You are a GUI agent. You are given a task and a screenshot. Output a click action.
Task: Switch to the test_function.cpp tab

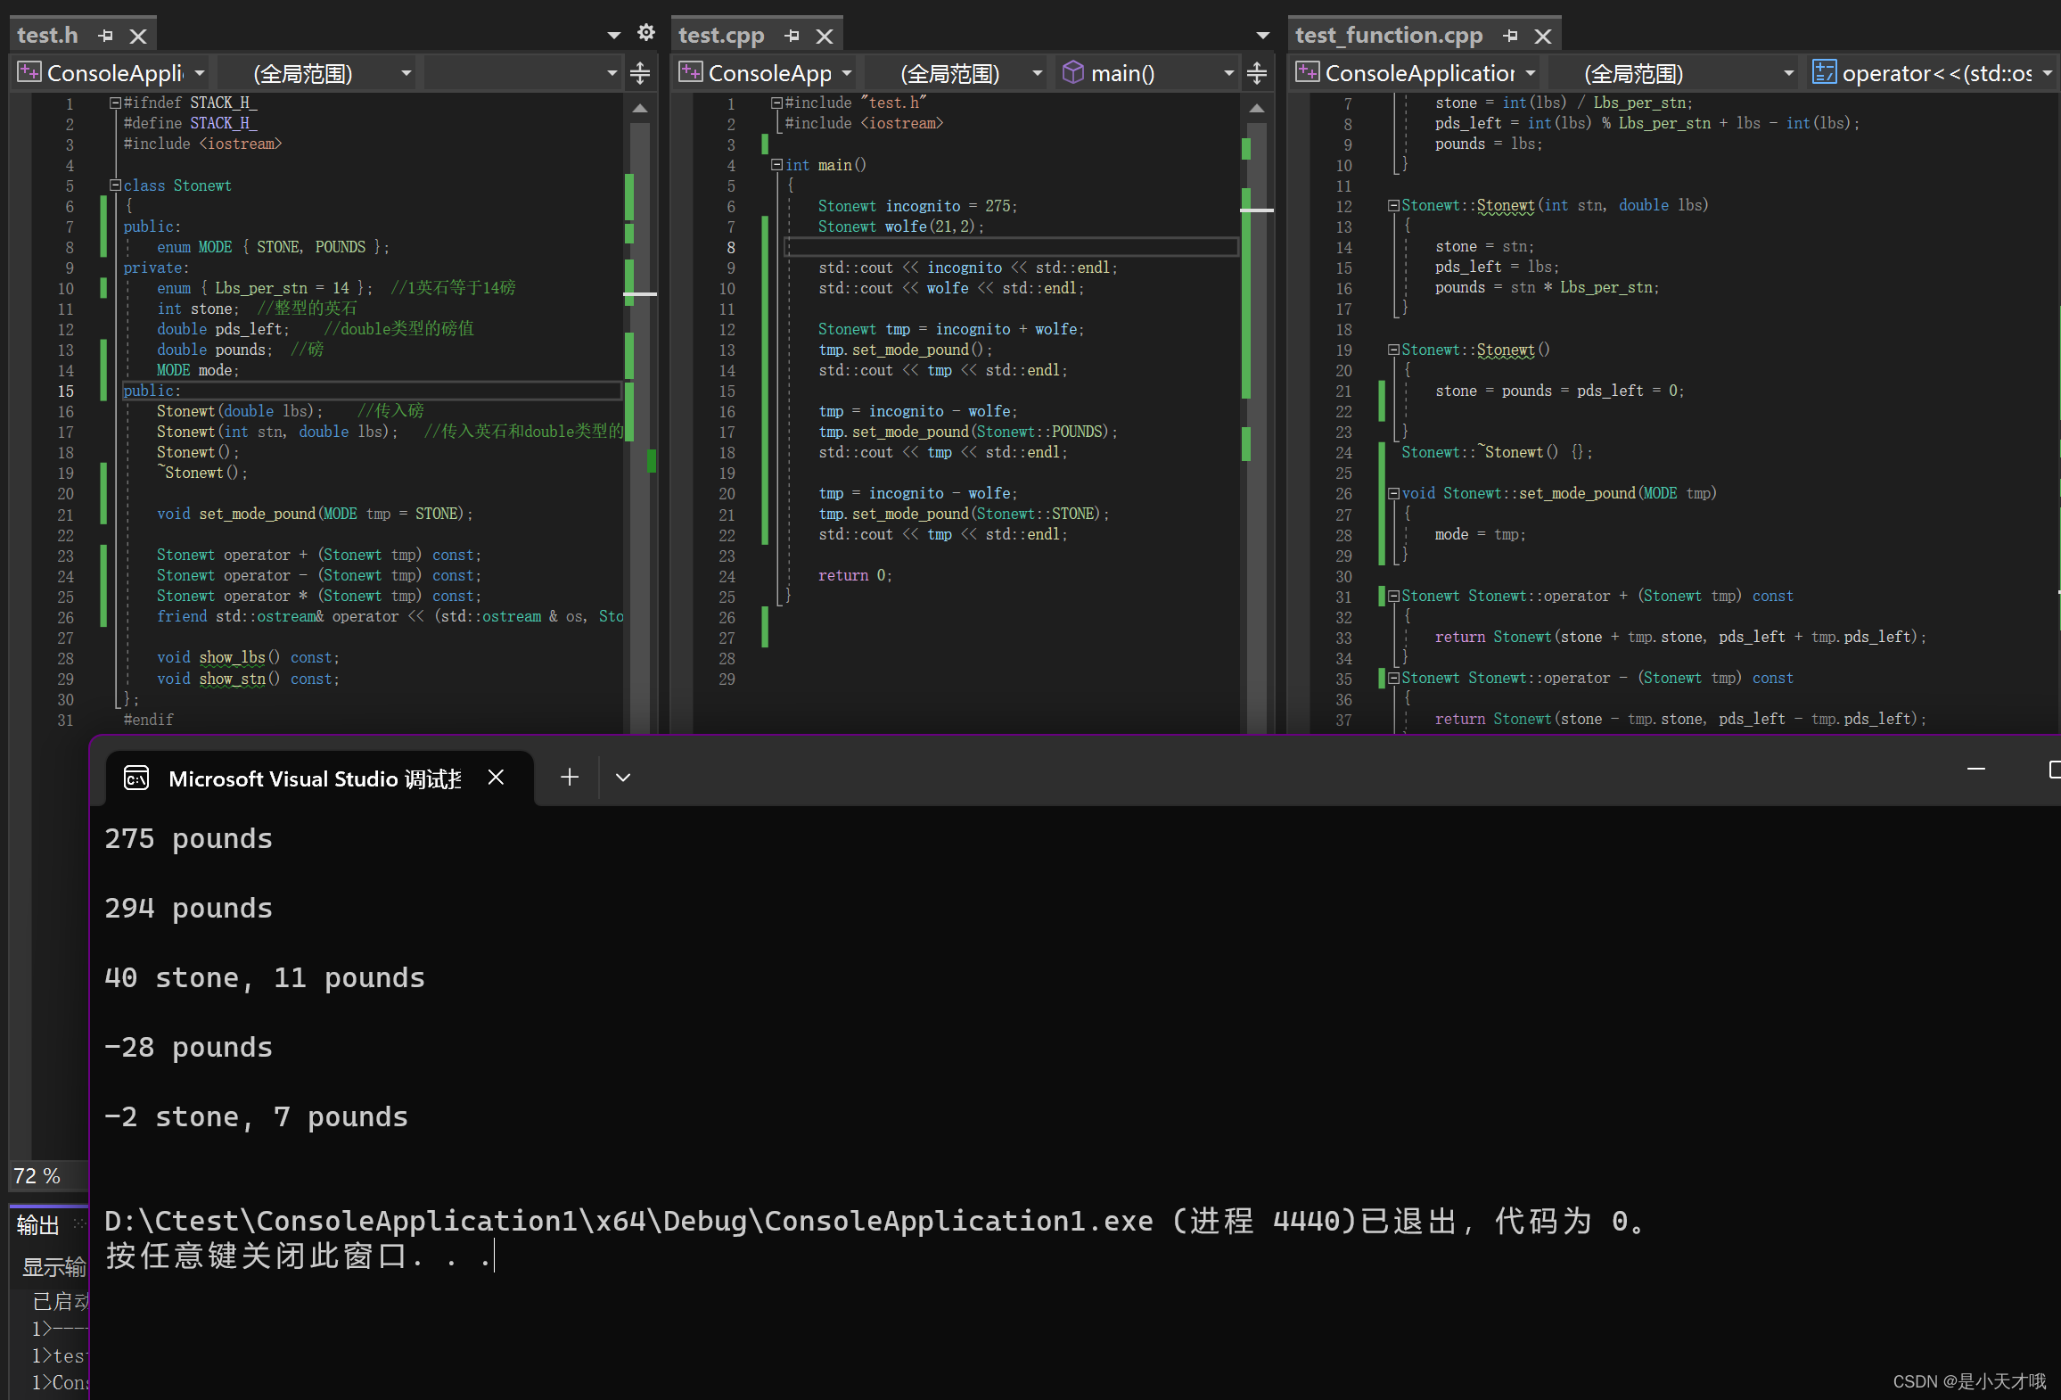1388,35
